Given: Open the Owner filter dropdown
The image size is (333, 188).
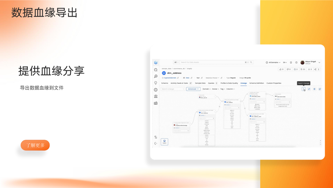Looking at the screenshot, I should pyautogui.click(x=215, y=89).
